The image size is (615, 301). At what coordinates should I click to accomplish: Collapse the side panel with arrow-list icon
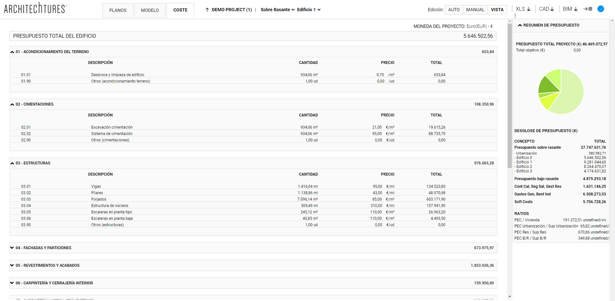587,9
